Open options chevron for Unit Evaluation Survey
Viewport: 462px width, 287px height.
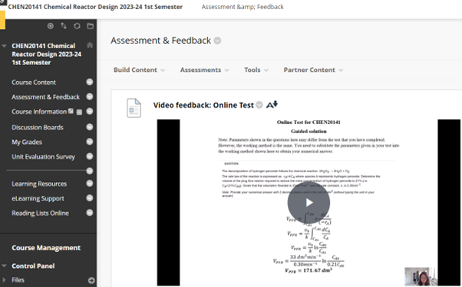pyautogui.click(x=90, y=156)
